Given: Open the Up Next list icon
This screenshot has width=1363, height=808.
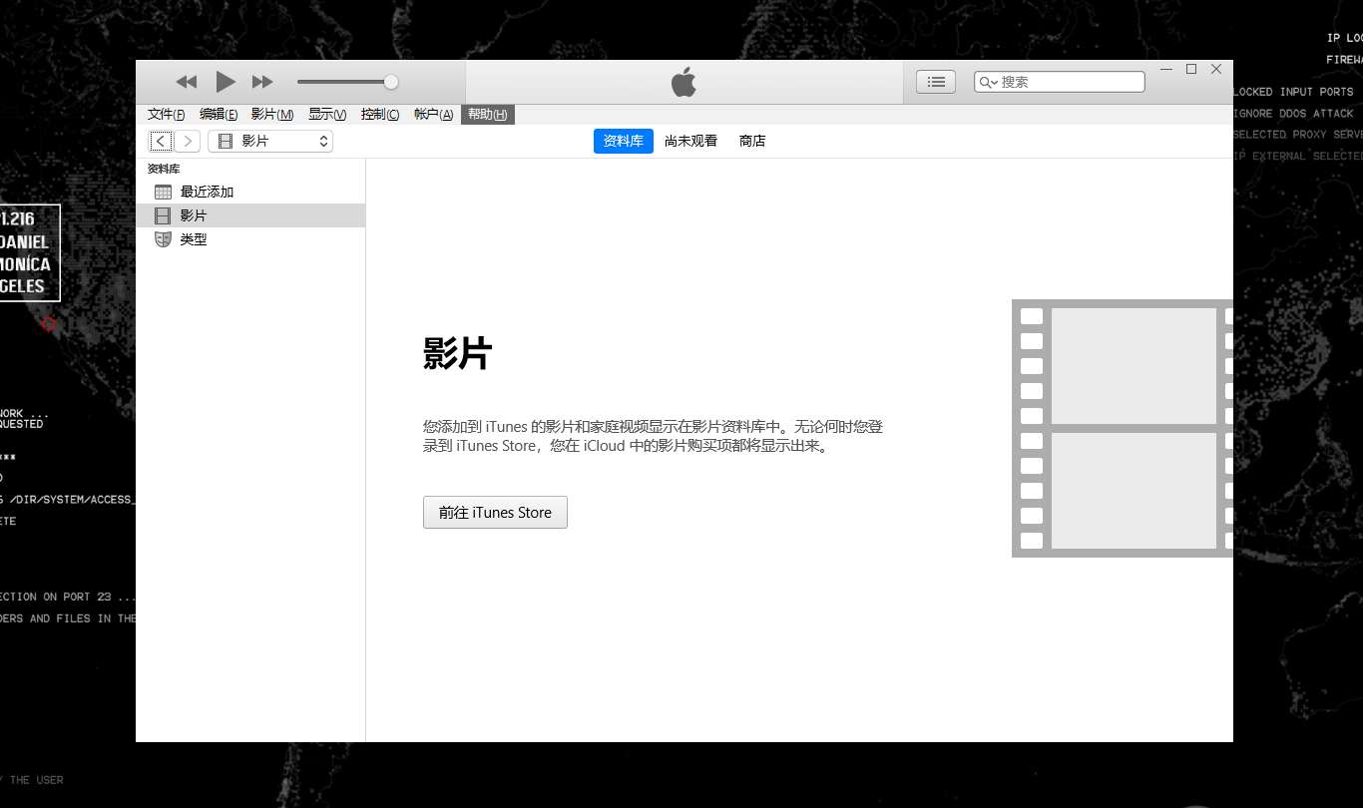Looking at the screenshot, I should point(935,82).
